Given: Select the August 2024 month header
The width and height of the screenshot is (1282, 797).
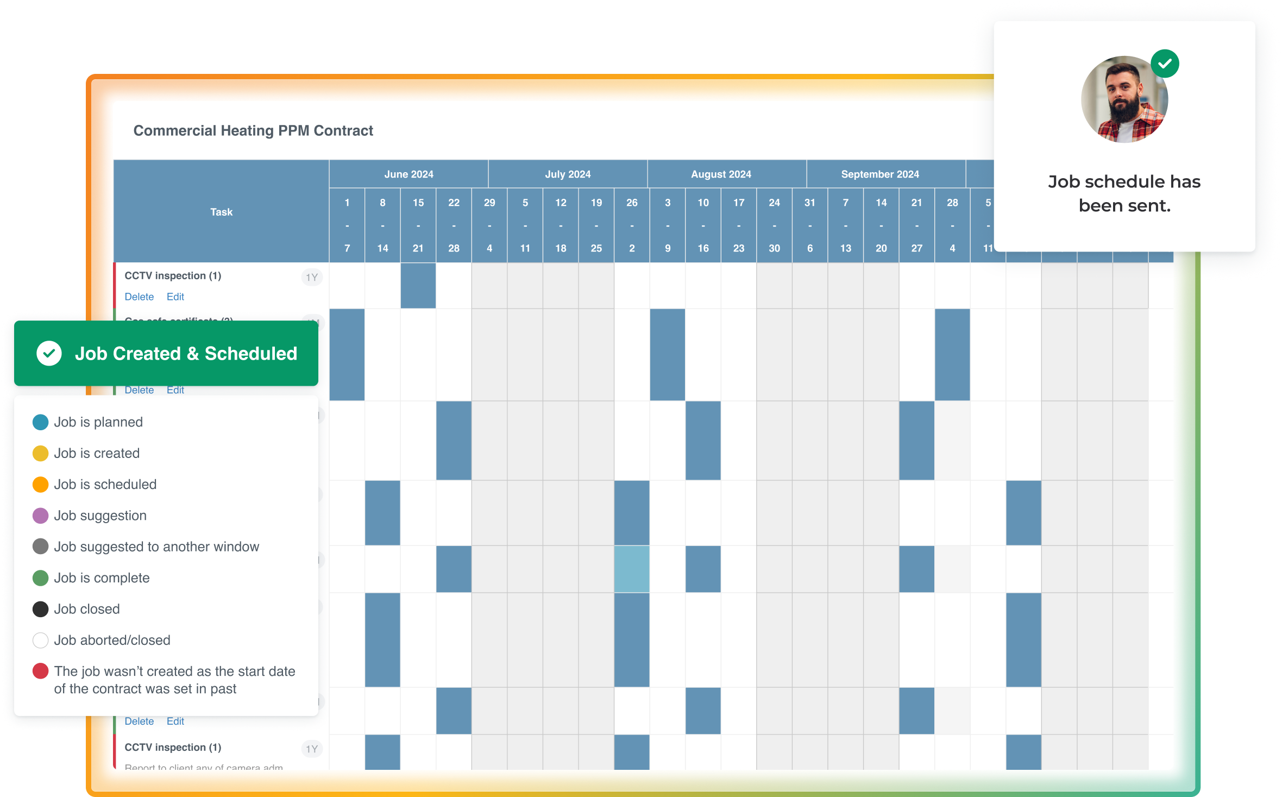Looking at the screenshot, I should (x=721, y=174).
